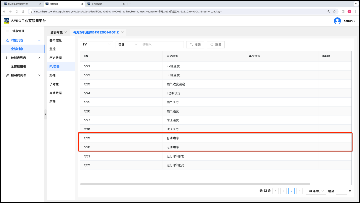Change the 20 条/页 page size dropdown
The height and width of the screenshot is (203, 360).
coord(316,191)
